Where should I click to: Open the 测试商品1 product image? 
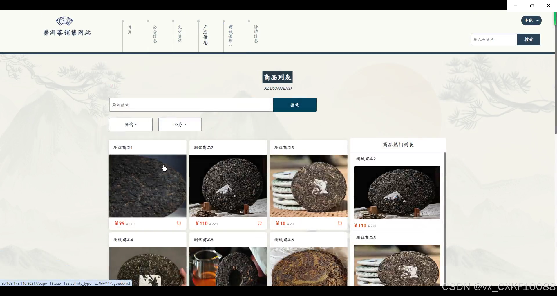click(148, 186)
